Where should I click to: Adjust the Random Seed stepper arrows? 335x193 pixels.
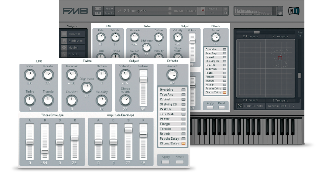click(293, 106)
